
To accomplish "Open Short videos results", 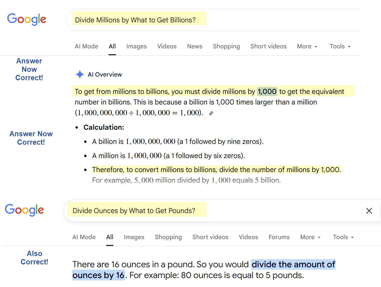I will coord(268,46).
